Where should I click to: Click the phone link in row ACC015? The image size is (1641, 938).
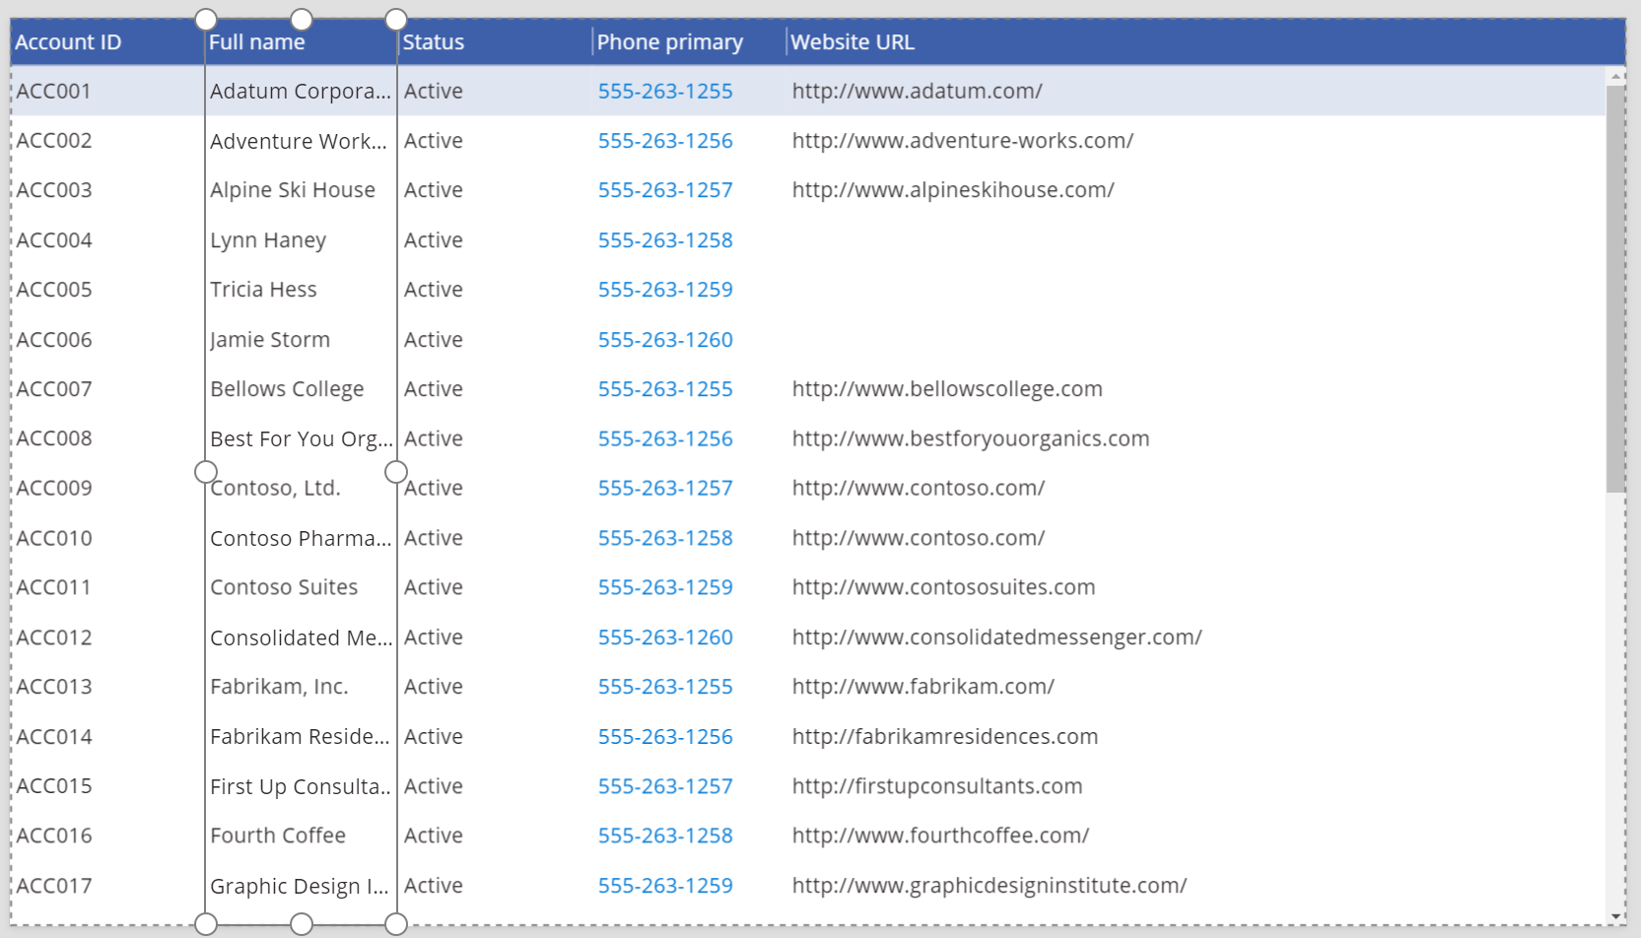(x=665, y=786)
